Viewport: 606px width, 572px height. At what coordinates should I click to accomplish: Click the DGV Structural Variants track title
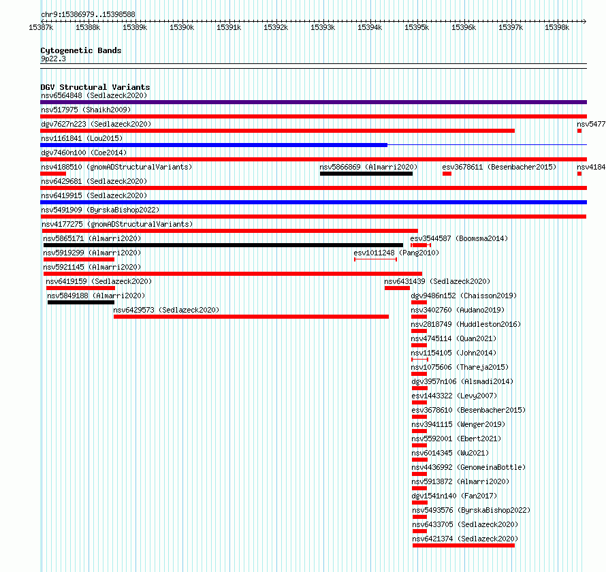(95, 87)
